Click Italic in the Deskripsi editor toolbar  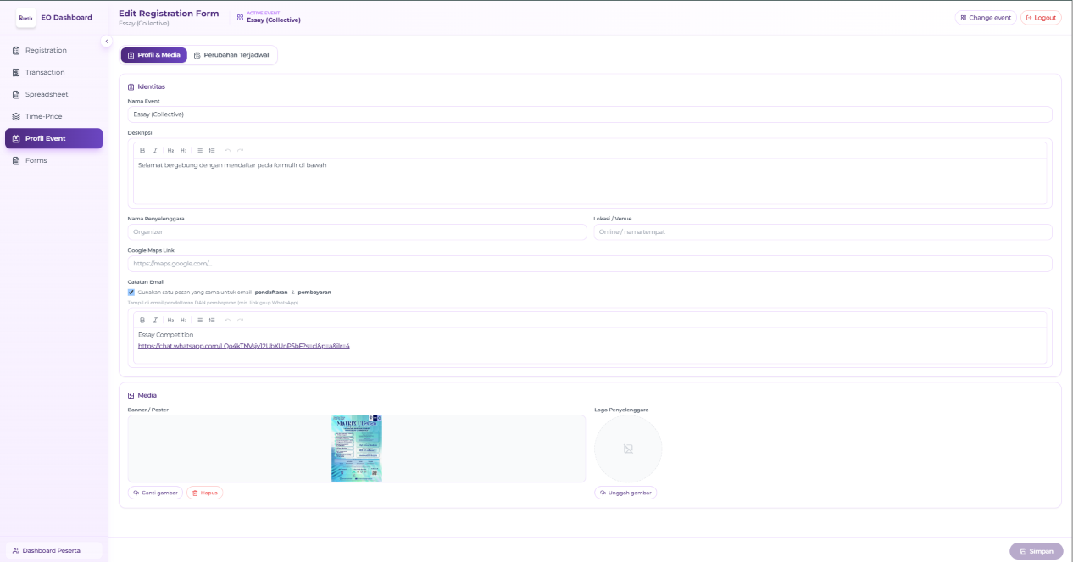click(x=155, y=150)
